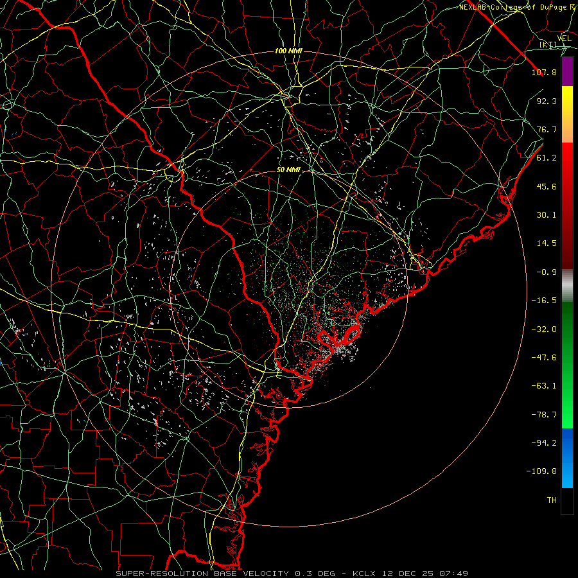Click the 61.2 velocity scale value

pos(547,158)
